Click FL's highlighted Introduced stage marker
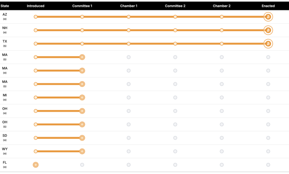Viewport: 289px width, 174px height. click(x=36, y=165)
